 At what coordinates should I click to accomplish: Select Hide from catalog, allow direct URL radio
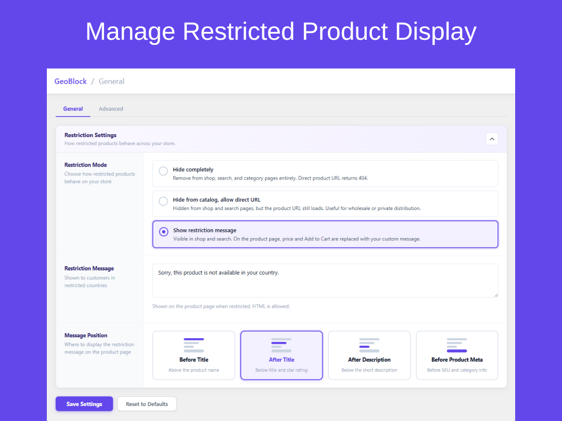163,201
